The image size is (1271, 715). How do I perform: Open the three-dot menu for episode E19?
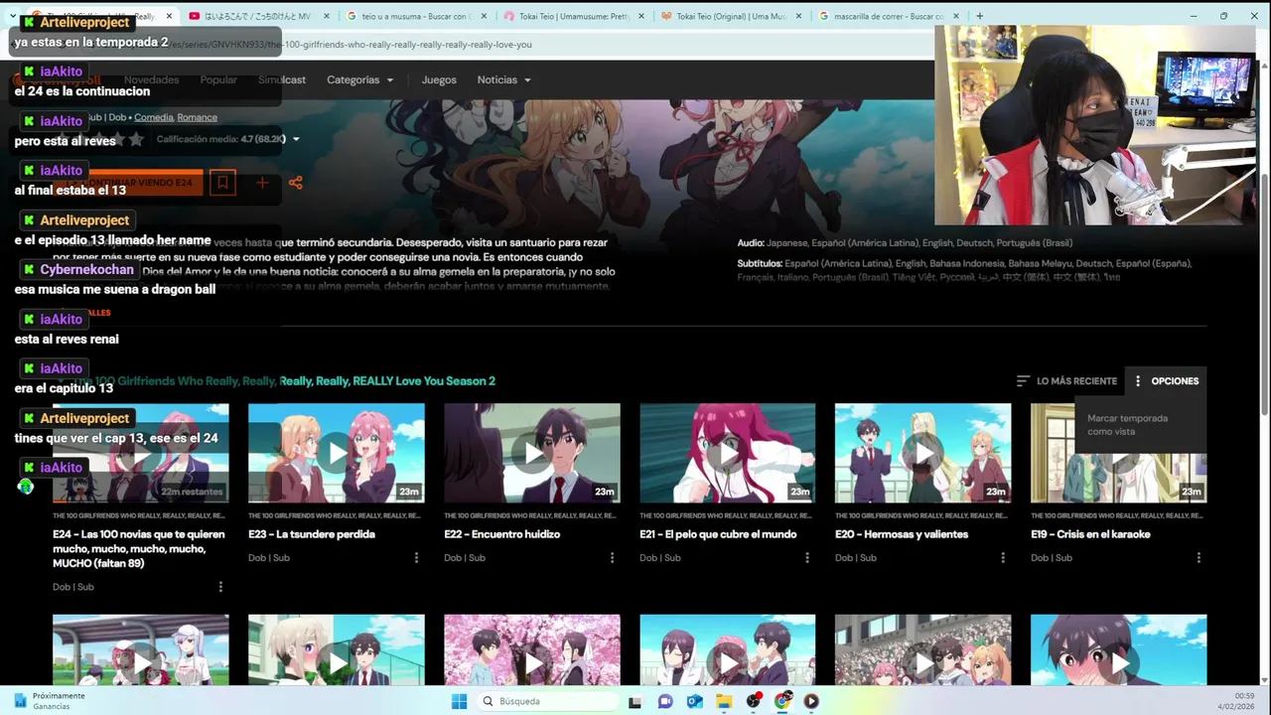1199,558
